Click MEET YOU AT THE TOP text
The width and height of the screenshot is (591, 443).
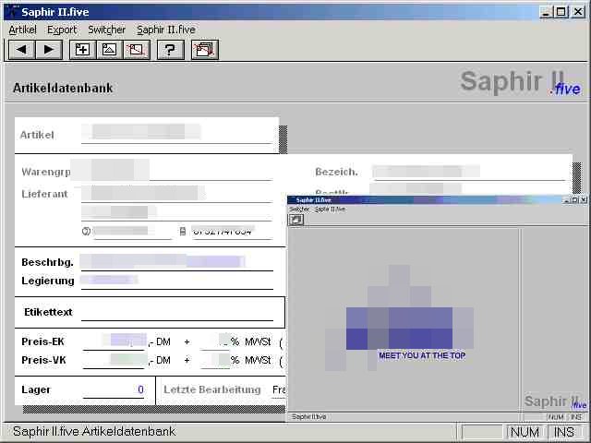[x=422, y=355]
